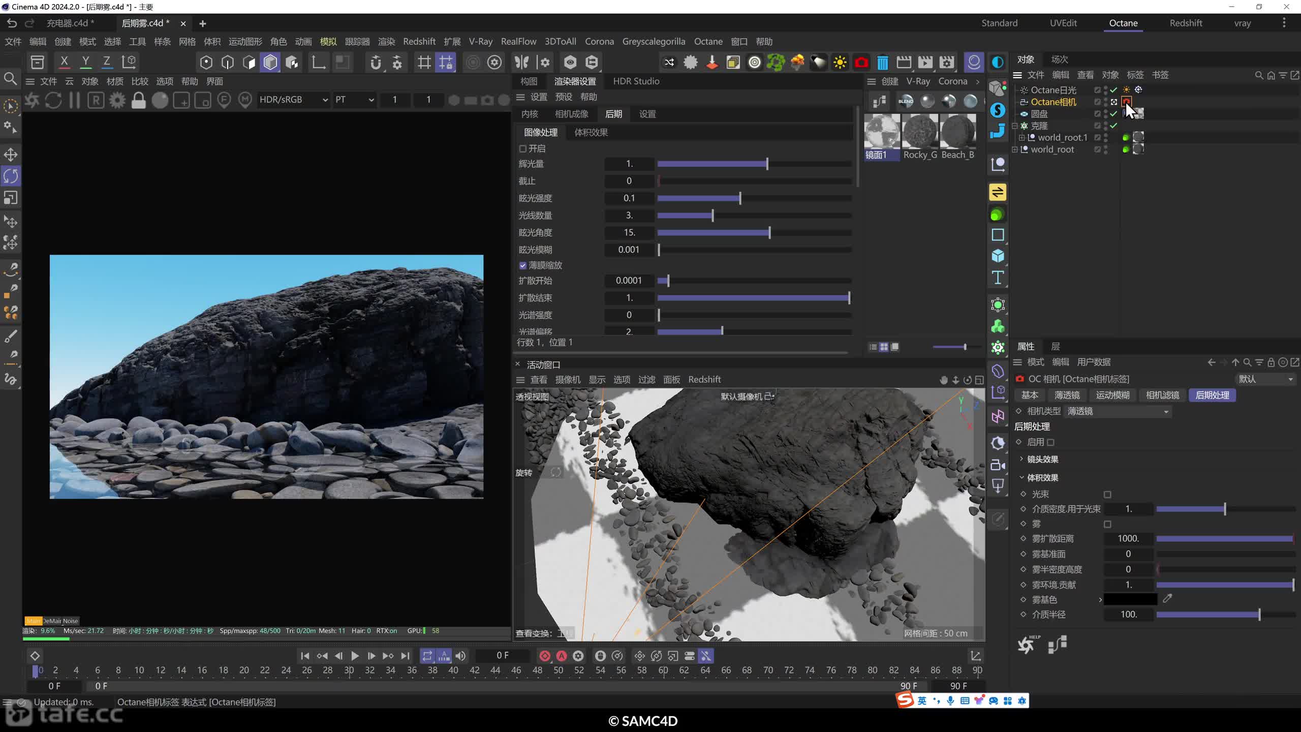Adjust the 介质半径 slider
The height and width of the screenshot is (732, 1301).
click(x=1225, y=615)
